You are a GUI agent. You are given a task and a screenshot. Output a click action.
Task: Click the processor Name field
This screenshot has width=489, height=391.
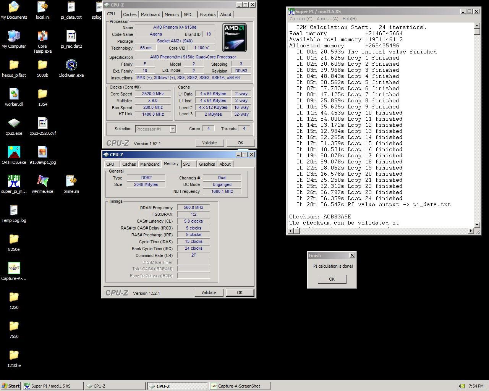click(175, 27)
